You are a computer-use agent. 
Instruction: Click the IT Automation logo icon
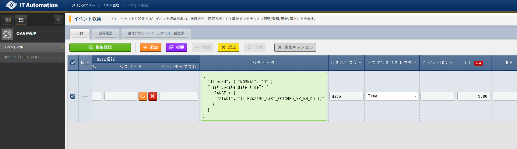[11, 5]
